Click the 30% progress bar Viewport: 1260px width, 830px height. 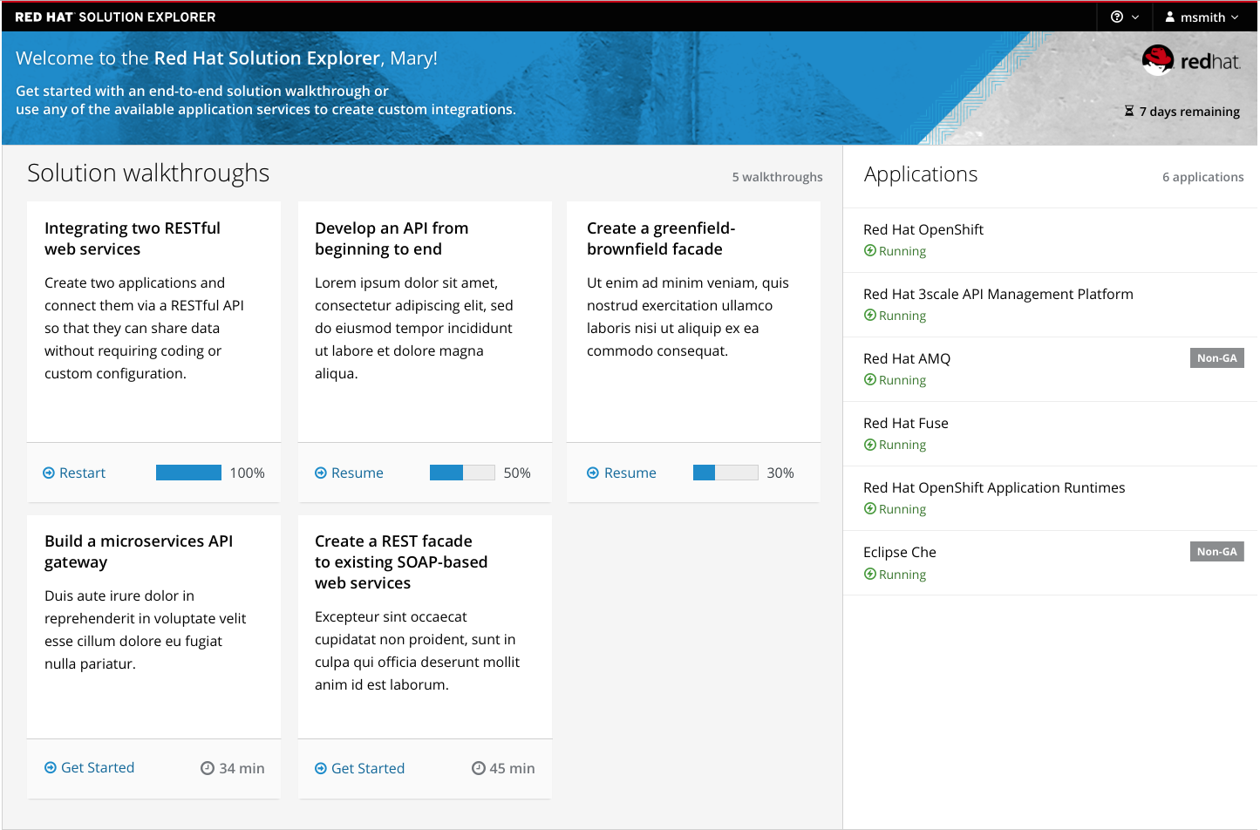[x=725, y=473]
